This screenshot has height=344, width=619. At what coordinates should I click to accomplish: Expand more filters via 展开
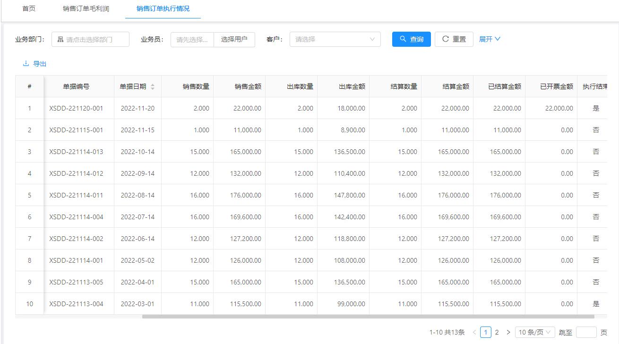tap(489, 39)
